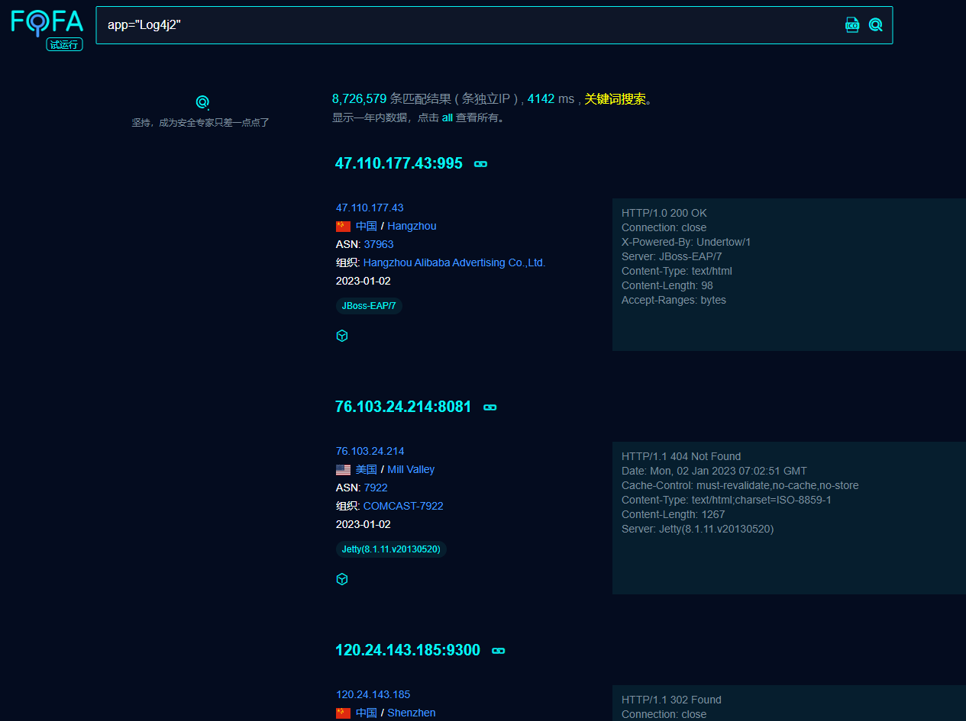This screenshot has height=721, width=966.
Task: Click the search magnifier icon in search bar
Action: [x=875, y=25]
